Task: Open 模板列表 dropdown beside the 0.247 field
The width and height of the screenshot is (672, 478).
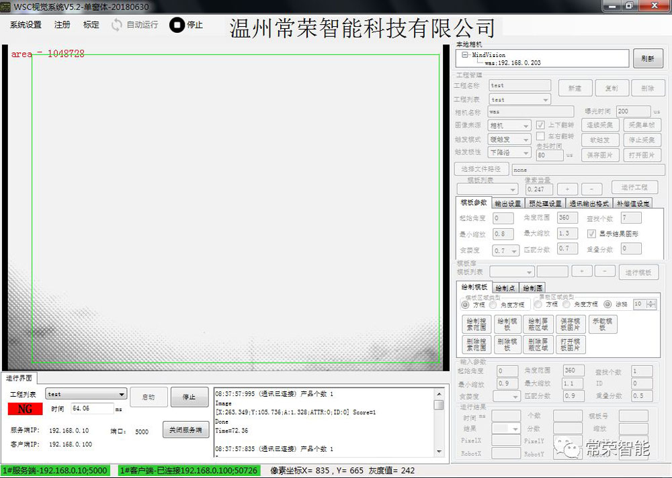Action: click(488, 189)
